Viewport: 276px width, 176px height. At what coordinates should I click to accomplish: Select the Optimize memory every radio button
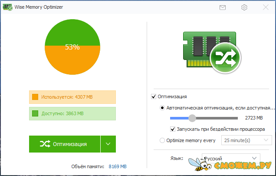(x=162, y=140)
